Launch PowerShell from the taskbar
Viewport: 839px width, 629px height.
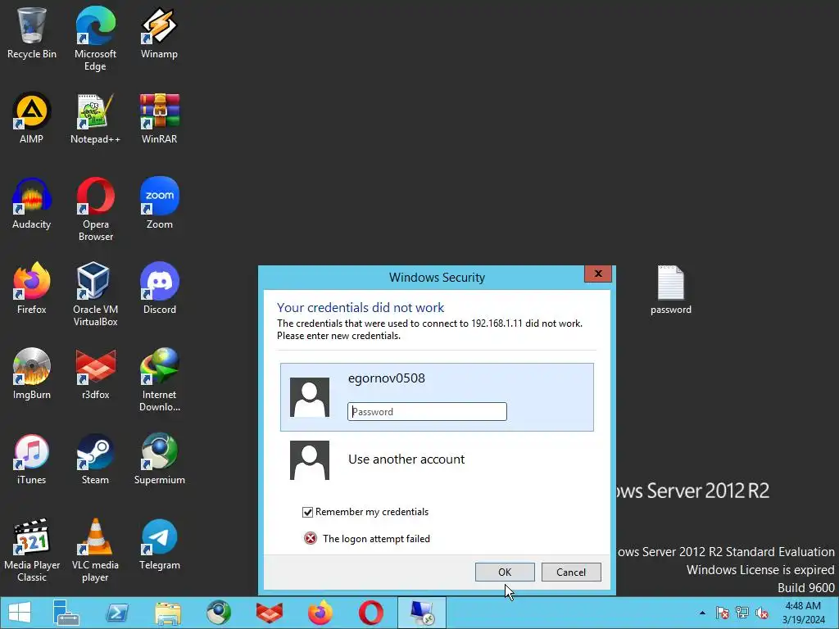pos(117,613)
